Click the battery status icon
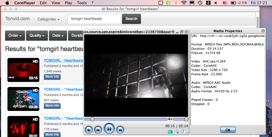The image size is (272, 137). tap(234, 3)
